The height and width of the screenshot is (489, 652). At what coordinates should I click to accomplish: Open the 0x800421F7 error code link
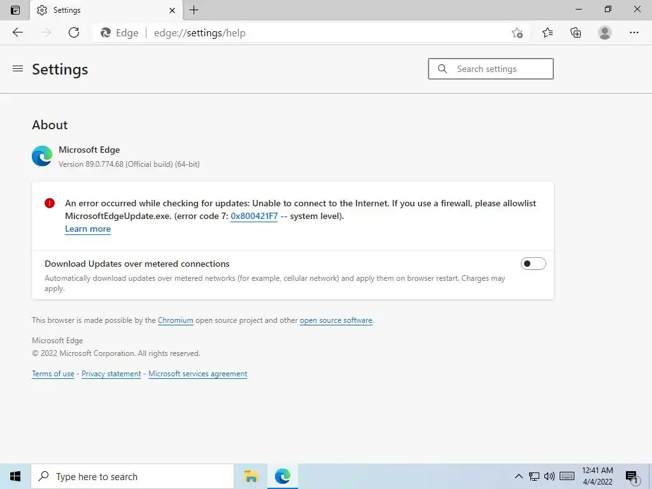[x=254, y=216]
